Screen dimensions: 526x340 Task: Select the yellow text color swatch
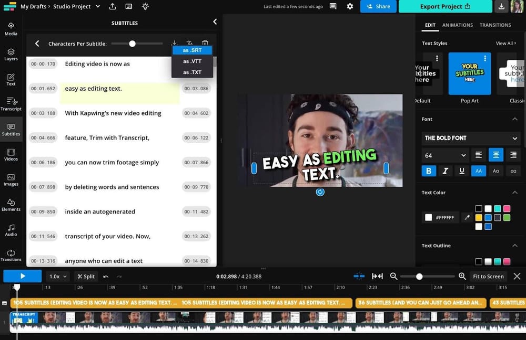pos(478,217)
